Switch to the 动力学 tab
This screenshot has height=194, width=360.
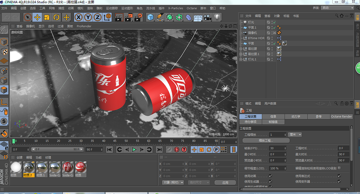296,116
